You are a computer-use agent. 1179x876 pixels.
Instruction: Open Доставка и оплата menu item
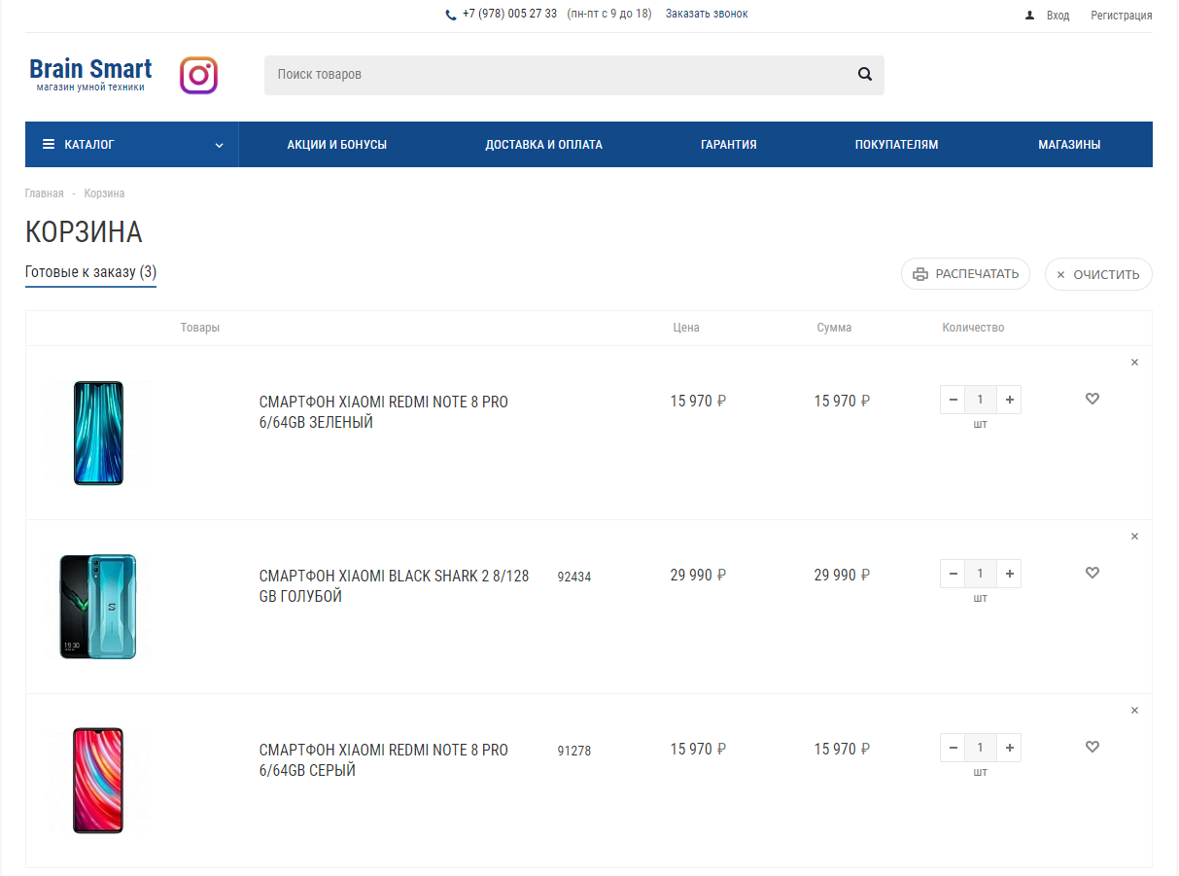point(544,145)
